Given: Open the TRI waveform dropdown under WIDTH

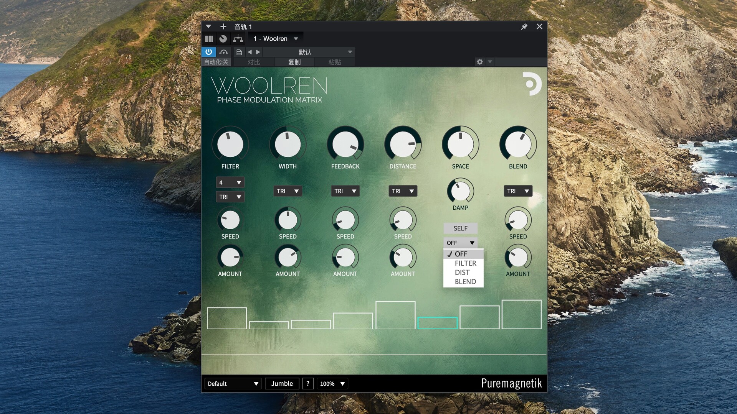Looking at the screenshot, I should (x=288, y=191).
